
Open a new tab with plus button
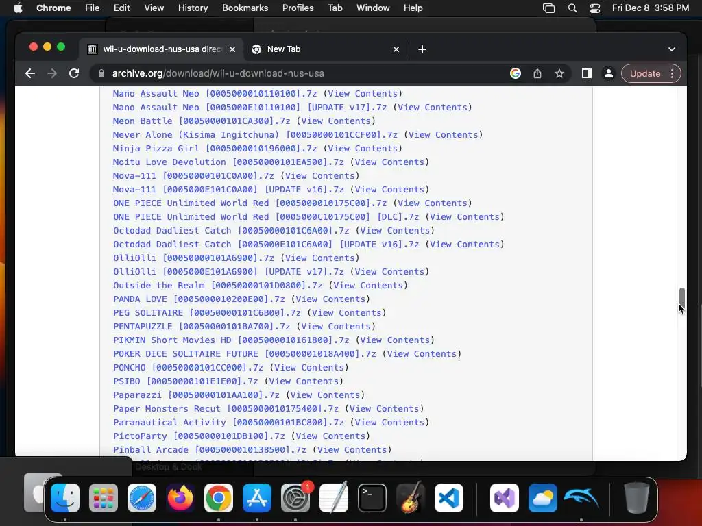click(422, 49)
